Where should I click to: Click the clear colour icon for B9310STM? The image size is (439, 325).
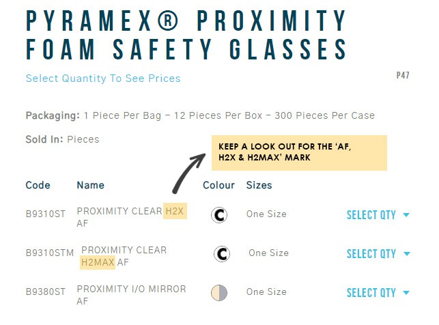[x=222, y=254]
